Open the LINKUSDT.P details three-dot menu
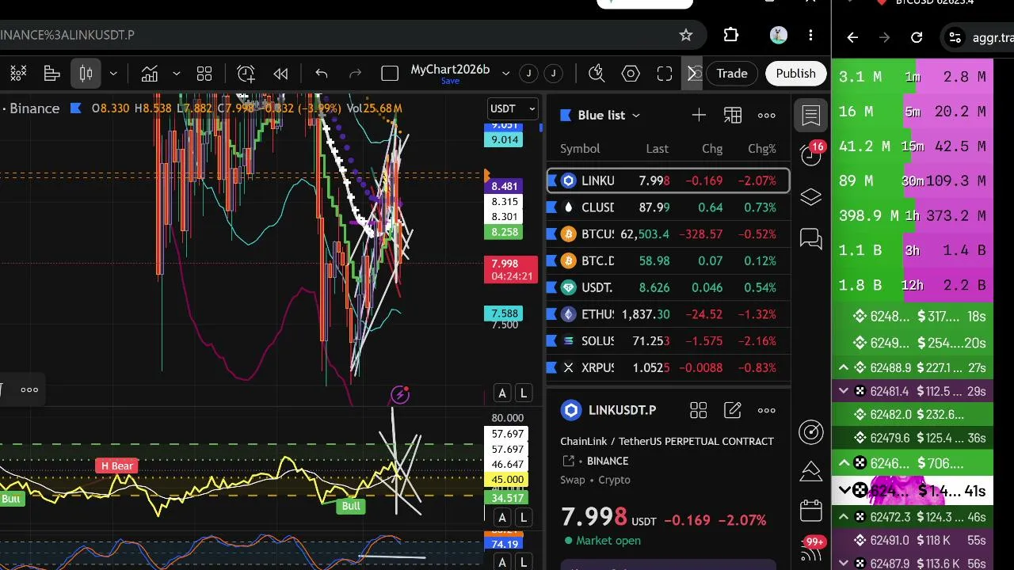1014x570 pixels. [x=767, y=410]
